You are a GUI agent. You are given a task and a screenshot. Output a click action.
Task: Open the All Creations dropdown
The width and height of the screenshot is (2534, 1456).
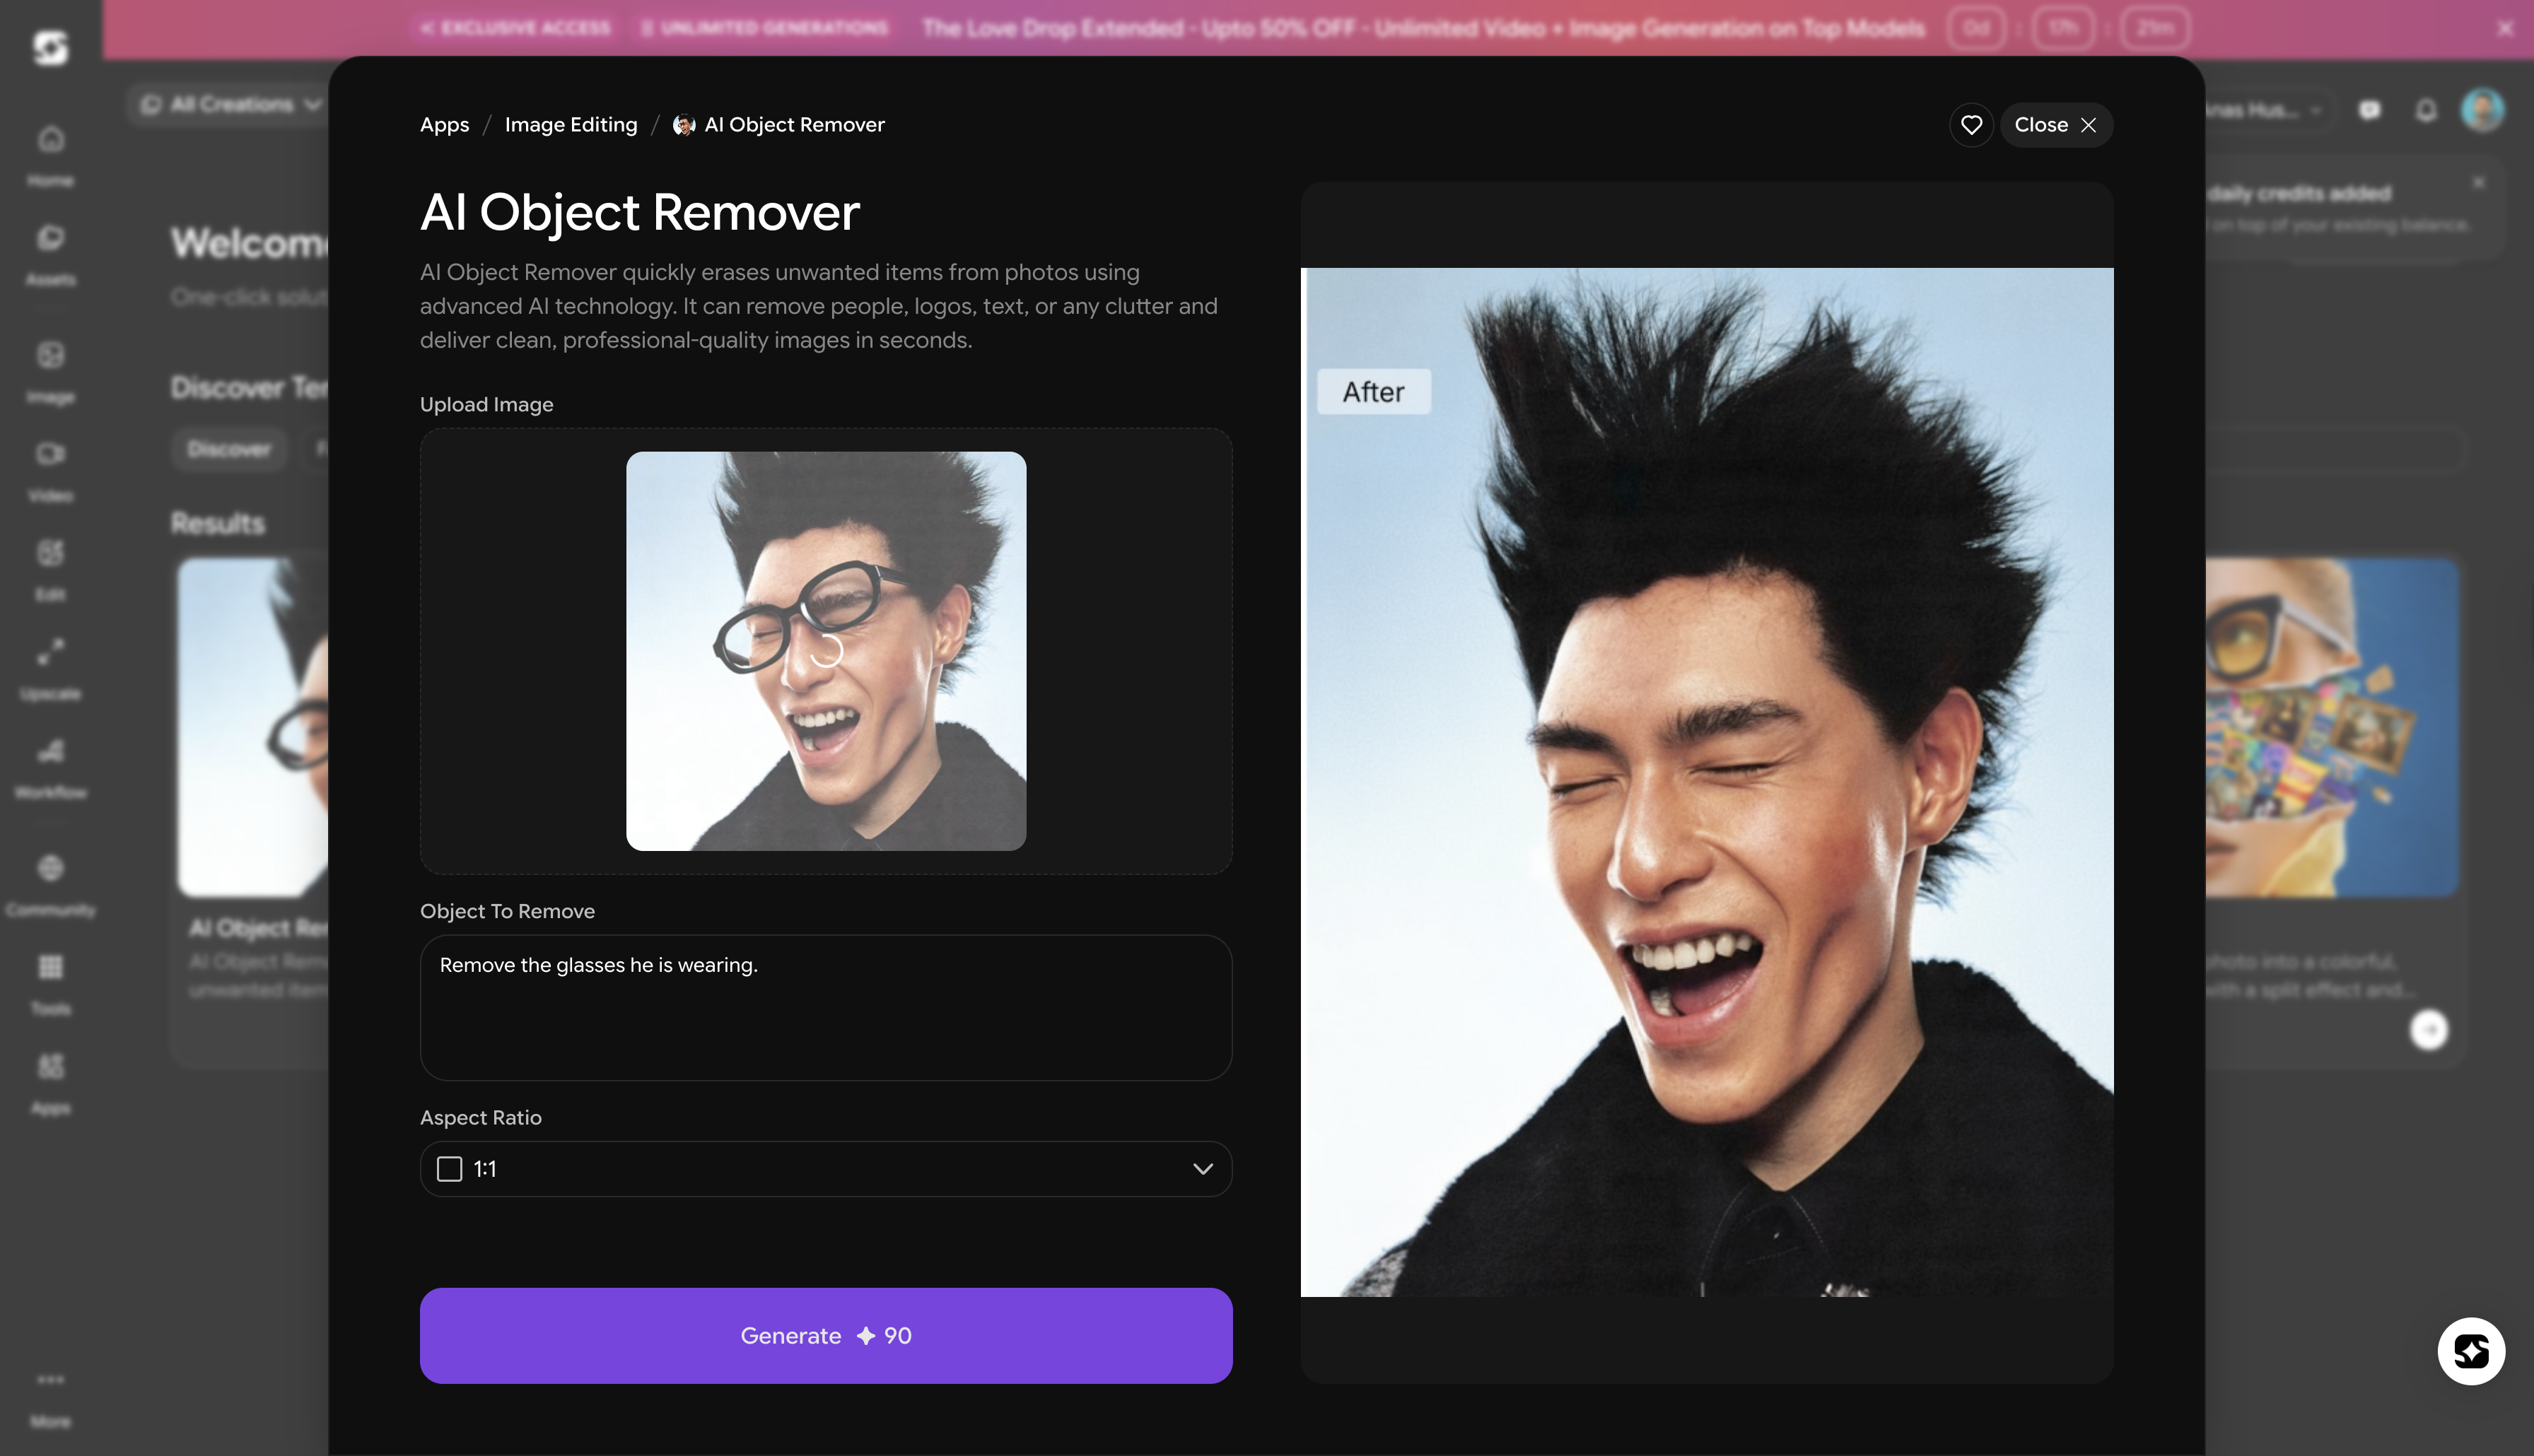tap(231, 104)
